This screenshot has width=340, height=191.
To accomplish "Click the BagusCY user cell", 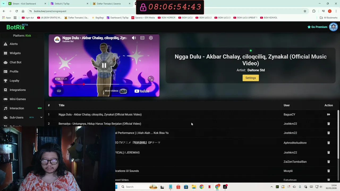I will tap(289, 115).
